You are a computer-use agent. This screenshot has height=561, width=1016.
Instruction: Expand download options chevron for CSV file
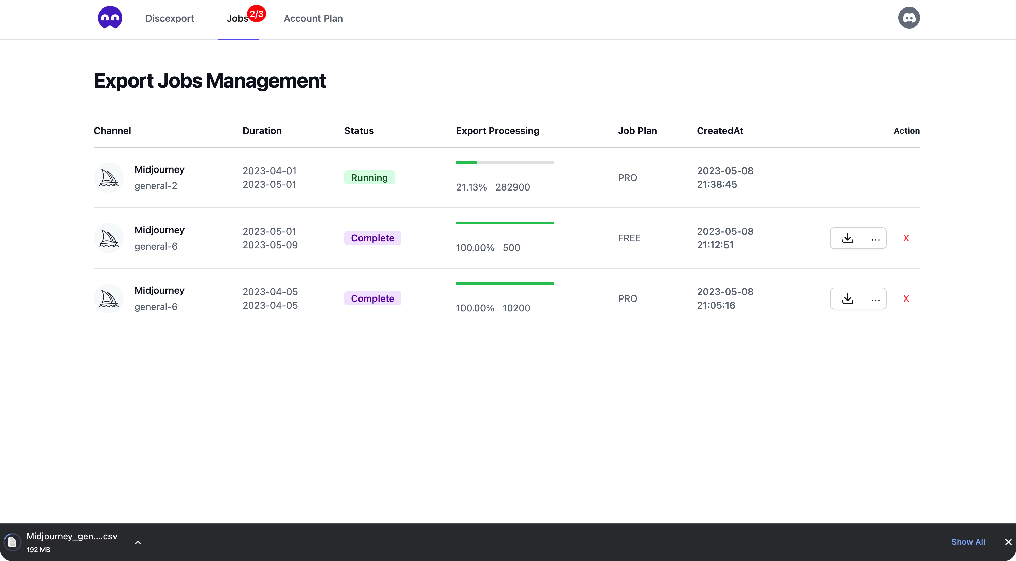(x=138, y=542)
